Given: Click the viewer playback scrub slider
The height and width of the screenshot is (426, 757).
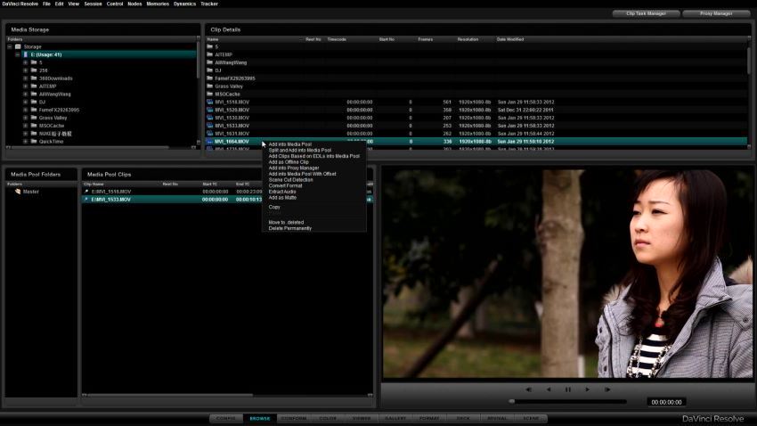Looking at the screenshot, I should tap(568, 401).
